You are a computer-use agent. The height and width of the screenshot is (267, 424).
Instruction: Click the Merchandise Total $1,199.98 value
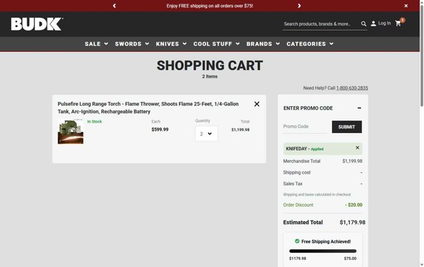coord(352,161)
